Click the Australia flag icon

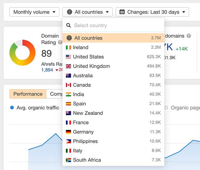(x=69, y=76)
